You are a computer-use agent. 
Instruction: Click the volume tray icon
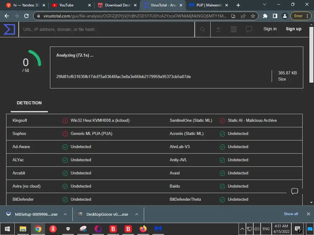pyautogui.click(x=257, y=229)
